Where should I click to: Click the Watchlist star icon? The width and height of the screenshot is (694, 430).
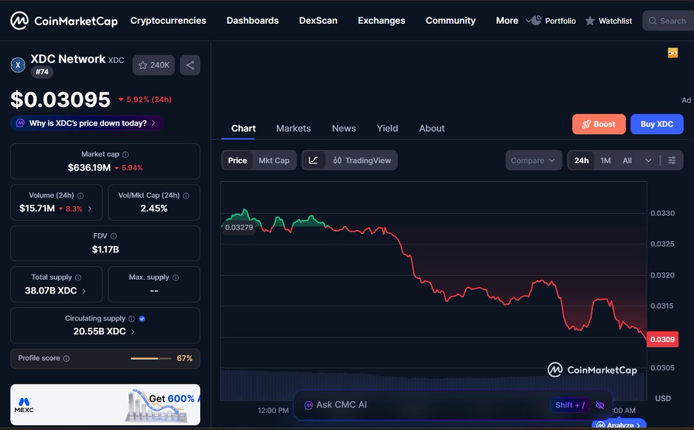[590, 21]
